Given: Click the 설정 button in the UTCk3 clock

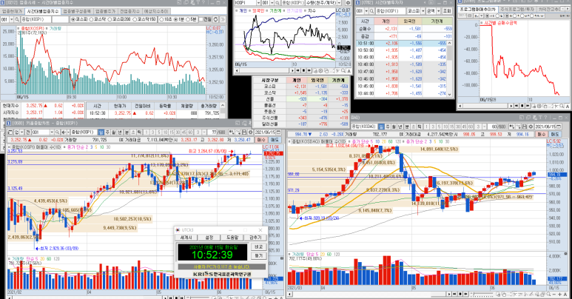Looking at the screenshot, I should point(209,238).
